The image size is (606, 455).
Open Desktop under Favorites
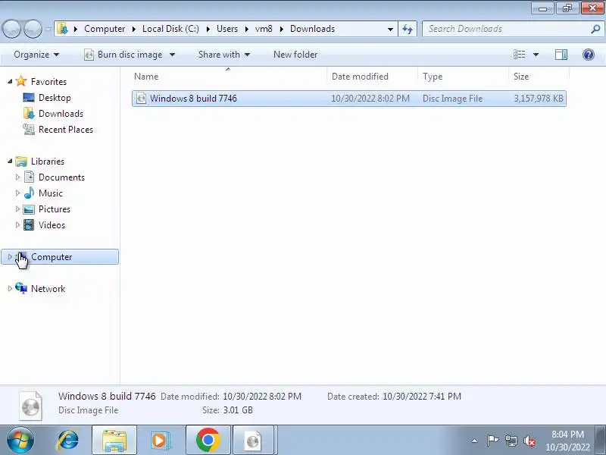pyautogui.click(x=55, y=98)
